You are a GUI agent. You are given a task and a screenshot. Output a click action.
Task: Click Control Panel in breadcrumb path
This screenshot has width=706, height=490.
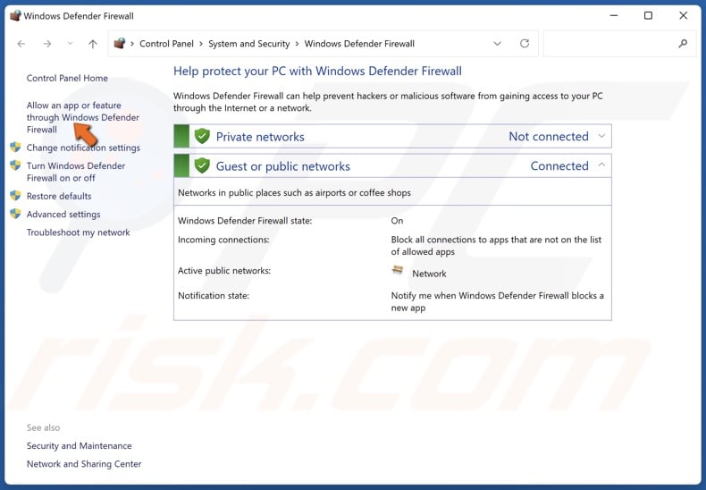pyautogui.click(x=166, y=44)
